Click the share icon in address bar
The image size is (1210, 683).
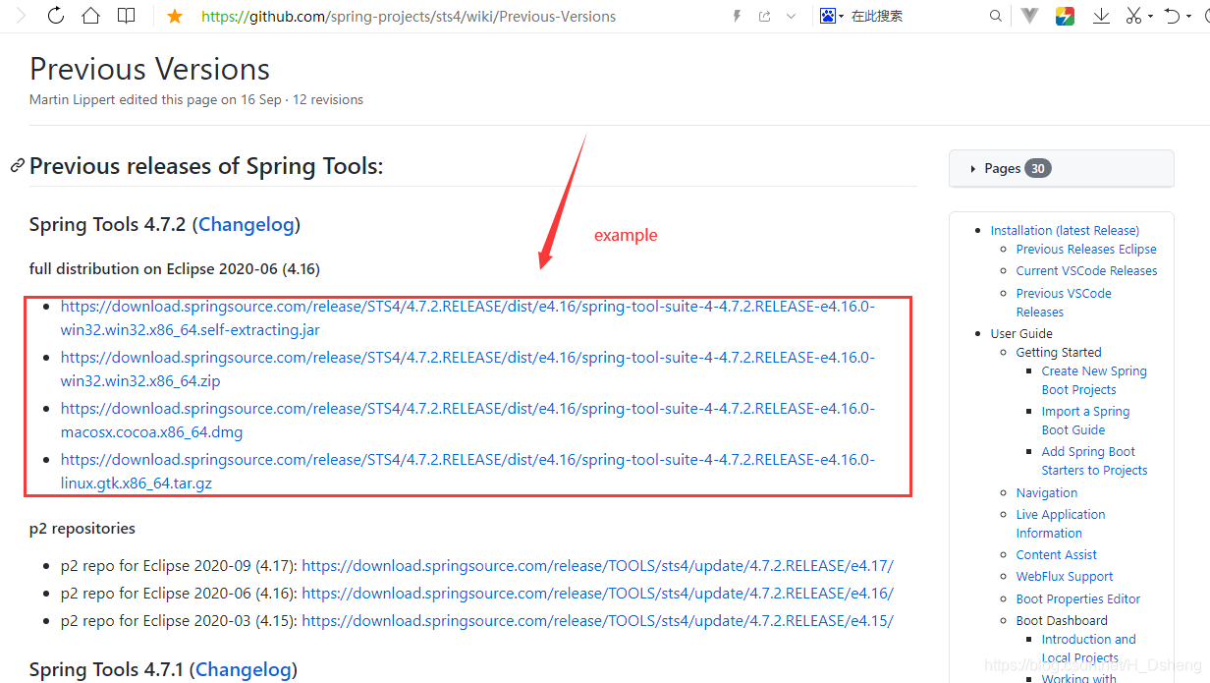(765, 16)
